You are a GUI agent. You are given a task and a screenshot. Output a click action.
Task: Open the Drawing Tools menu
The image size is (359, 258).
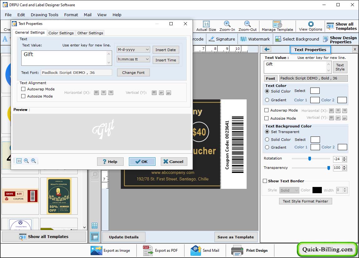coord(44,15)
